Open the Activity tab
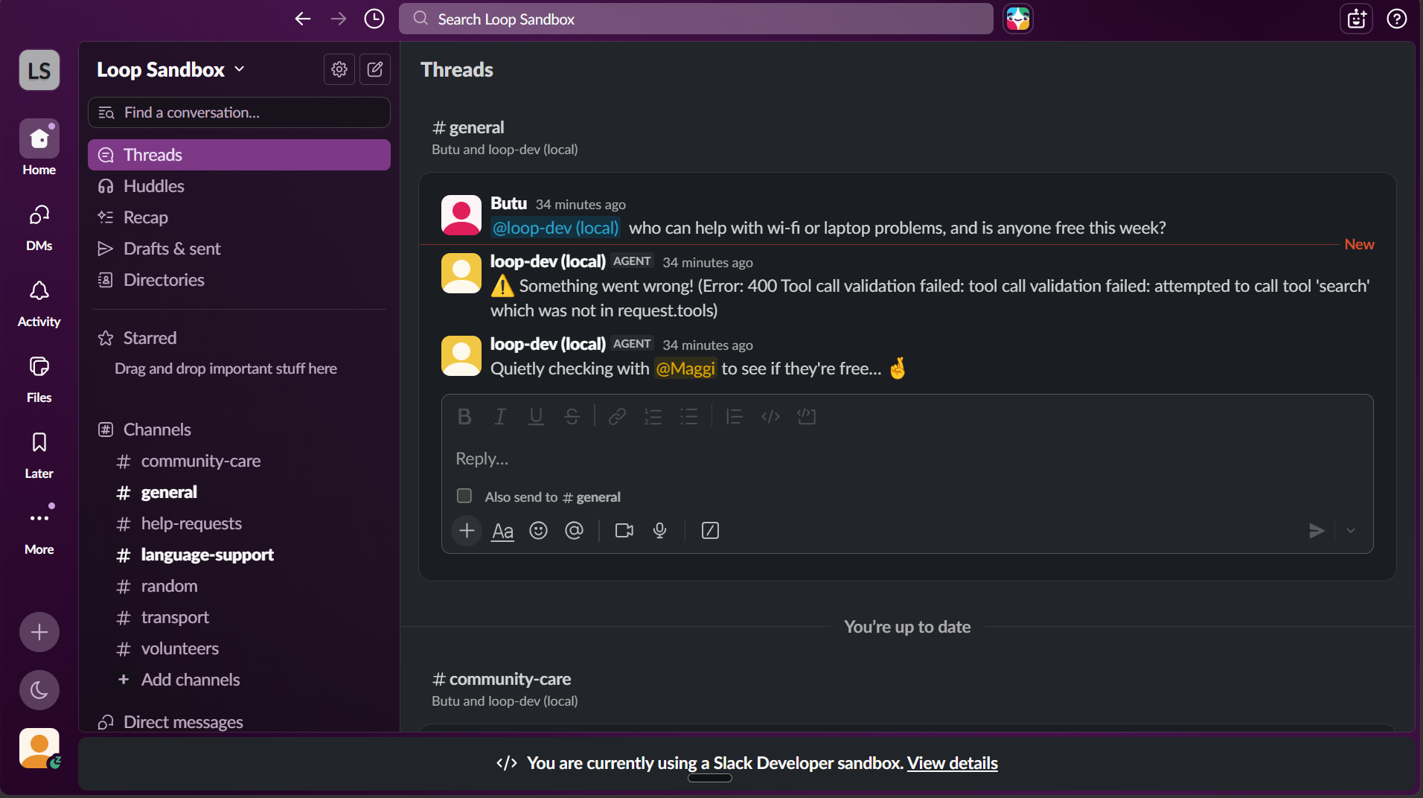 [39, 301]
